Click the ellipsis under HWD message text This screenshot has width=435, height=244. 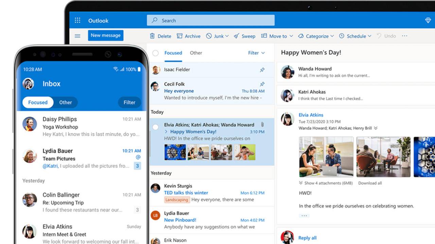pyautogui.click(x=304, y=215)
